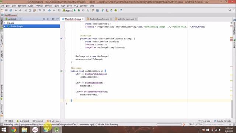Open the TODO tool window

point(9,121)
